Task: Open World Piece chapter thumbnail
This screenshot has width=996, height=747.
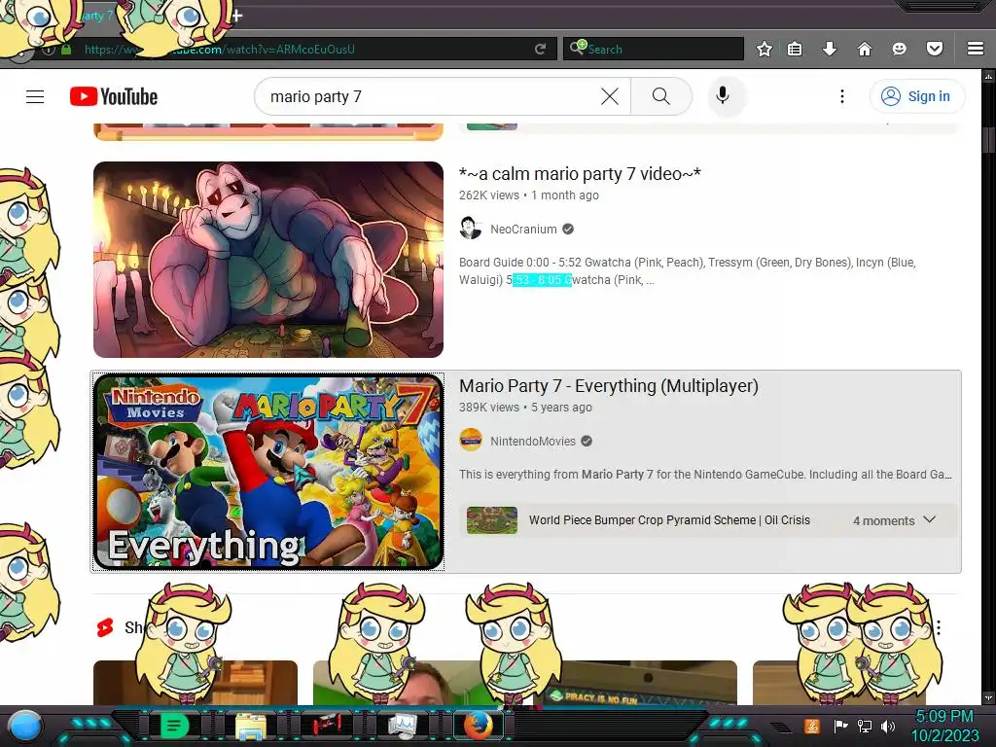Action: pyautogui.click(x=491, y=520)
